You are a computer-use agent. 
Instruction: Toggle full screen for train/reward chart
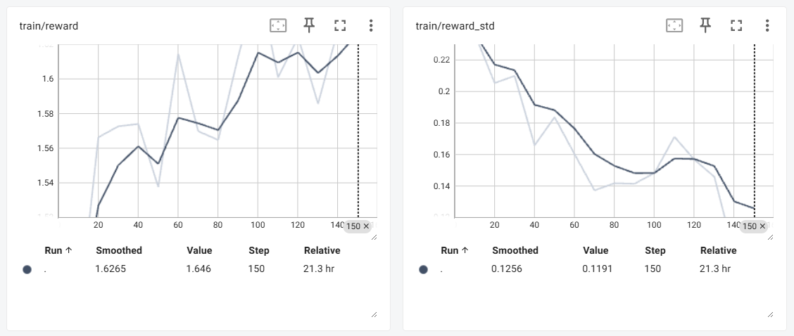click(341, 26)
